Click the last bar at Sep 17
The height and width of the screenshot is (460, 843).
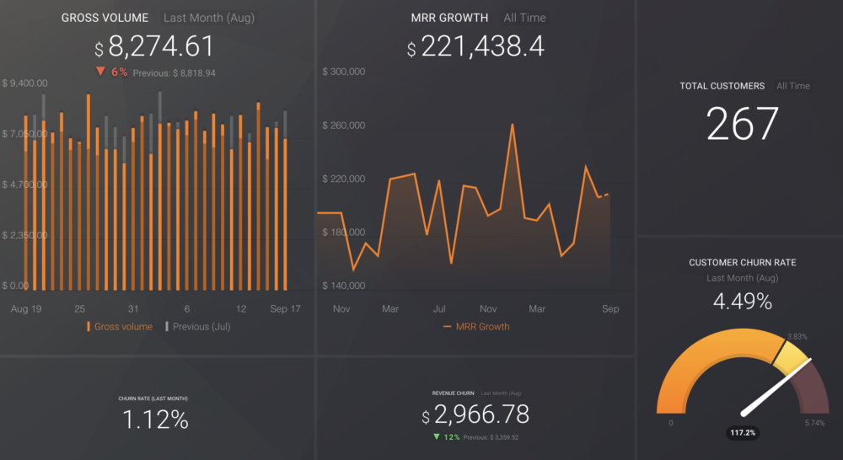285,215
